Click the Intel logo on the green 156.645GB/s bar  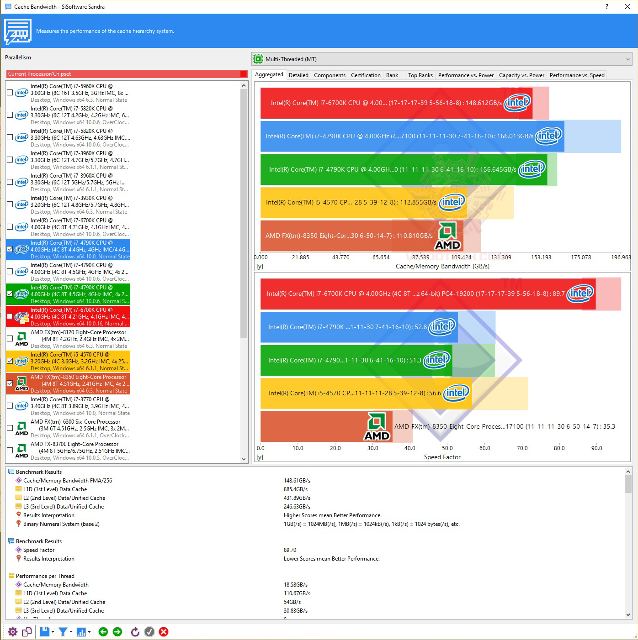[x=532, y=169]
